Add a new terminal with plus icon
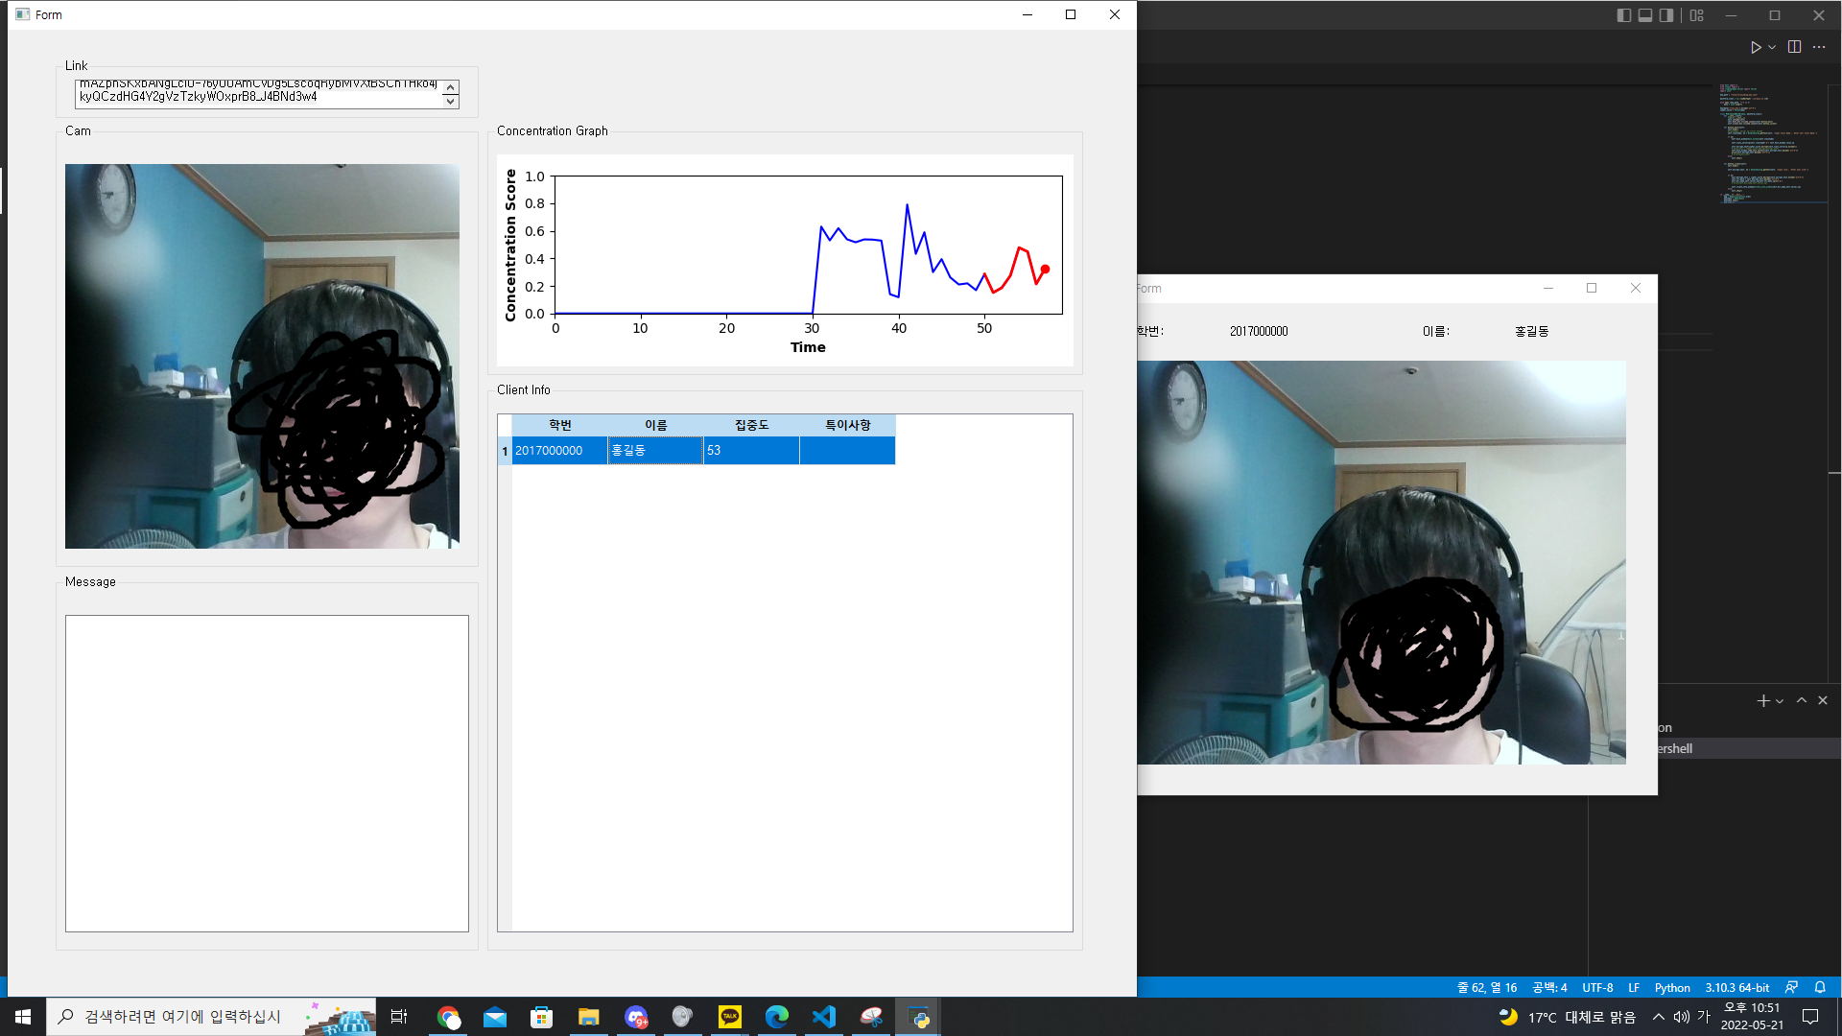Screen dimensions: 1842x1036 click(1762, 701)
